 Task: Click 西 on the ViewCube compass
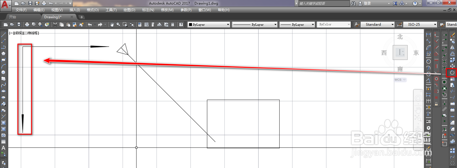tap(384, 53)
